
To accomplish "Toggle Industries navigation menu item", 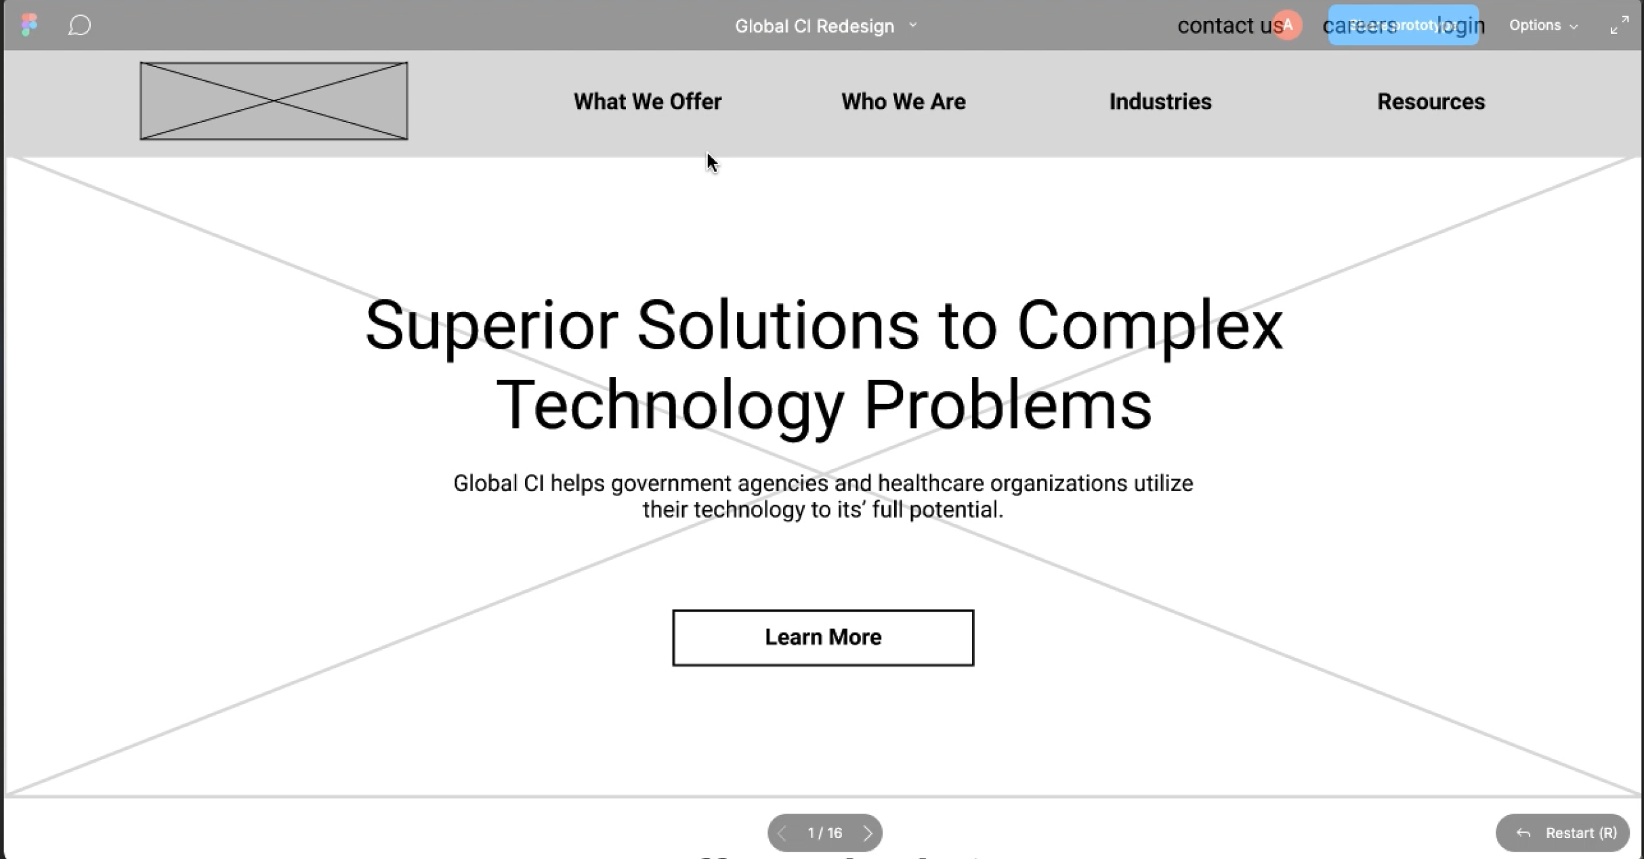I will click(1160, 101).
